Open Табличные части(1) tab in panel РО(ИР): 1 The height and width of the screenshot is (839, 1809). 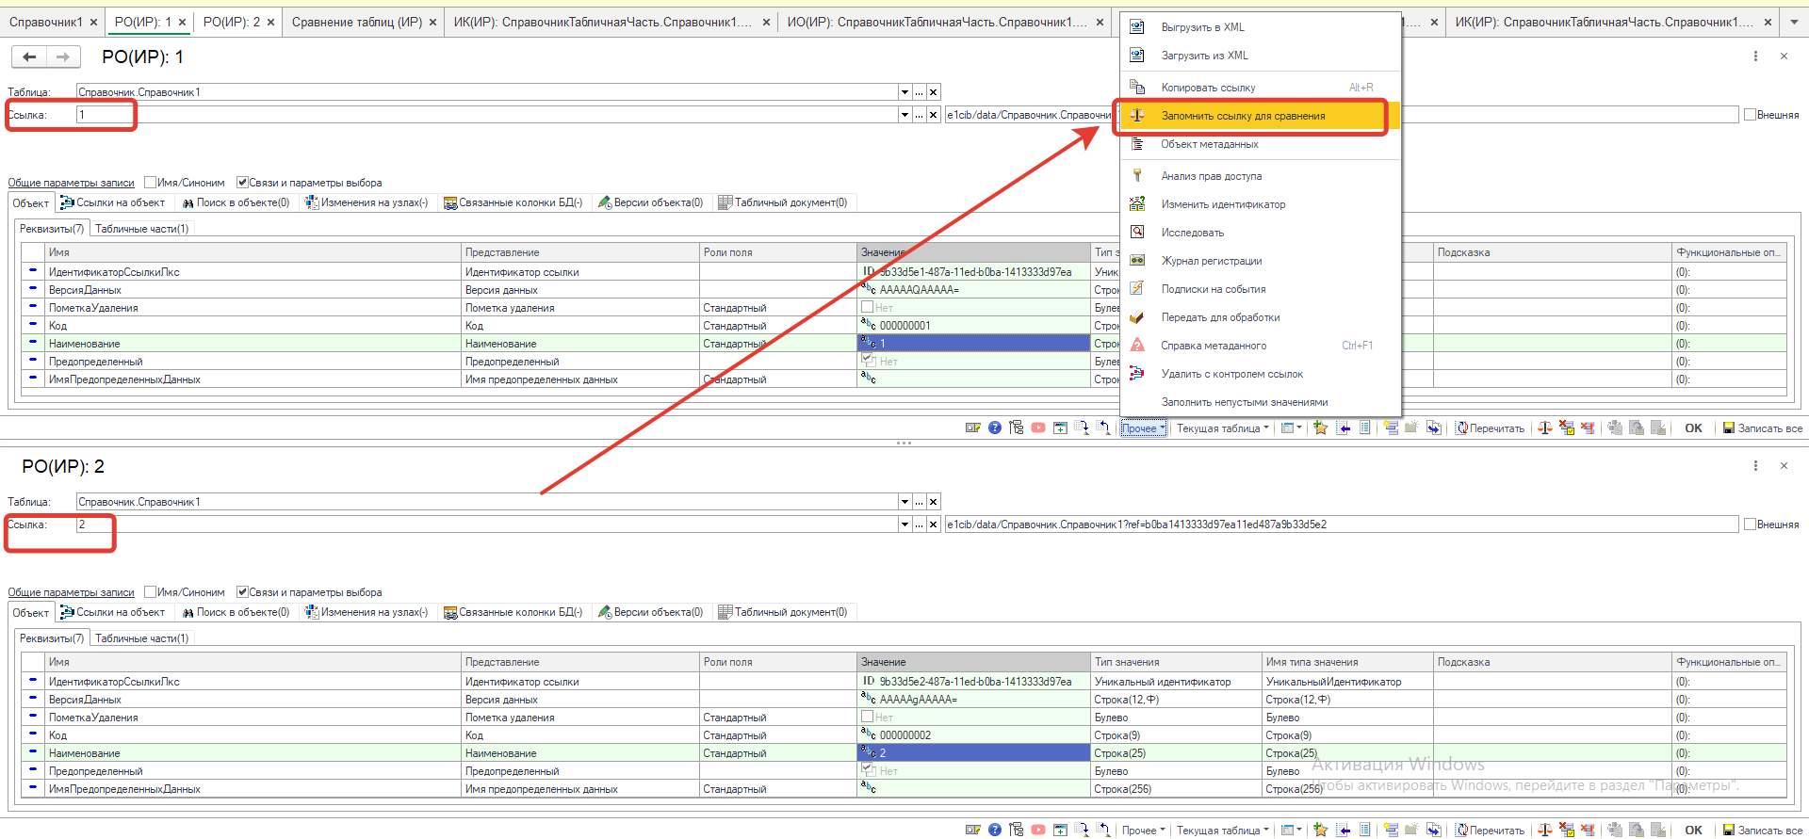tap(142, 229)
